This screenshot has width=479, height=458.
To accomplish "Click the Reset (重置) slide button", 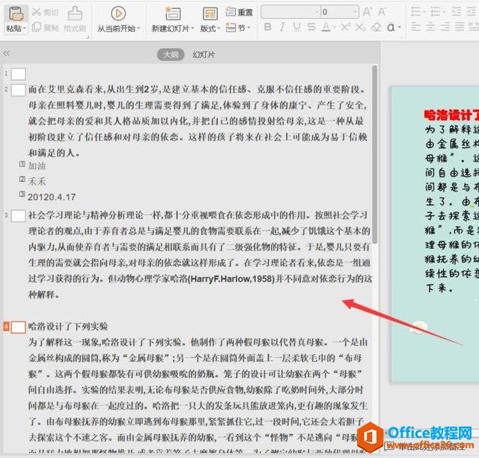I will click(x=239, y=12).
